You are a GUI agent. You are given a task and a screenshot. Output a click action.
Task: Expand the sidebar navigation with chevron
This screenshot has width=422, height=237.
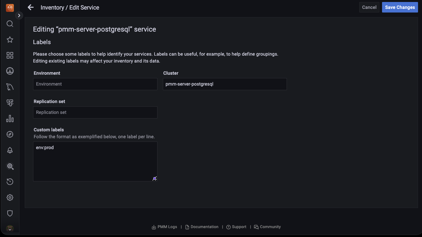(19, 15)
